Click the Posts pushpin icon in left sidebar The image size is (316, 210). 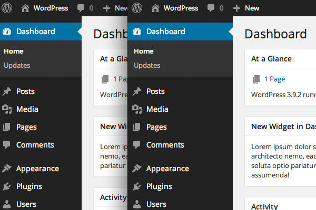tap(7, 91)
